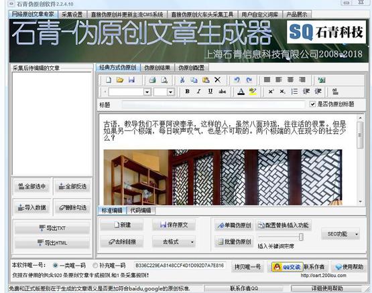Pick font color tool
372x293 pixels.
pyautogui.click(x=241, y=92)
